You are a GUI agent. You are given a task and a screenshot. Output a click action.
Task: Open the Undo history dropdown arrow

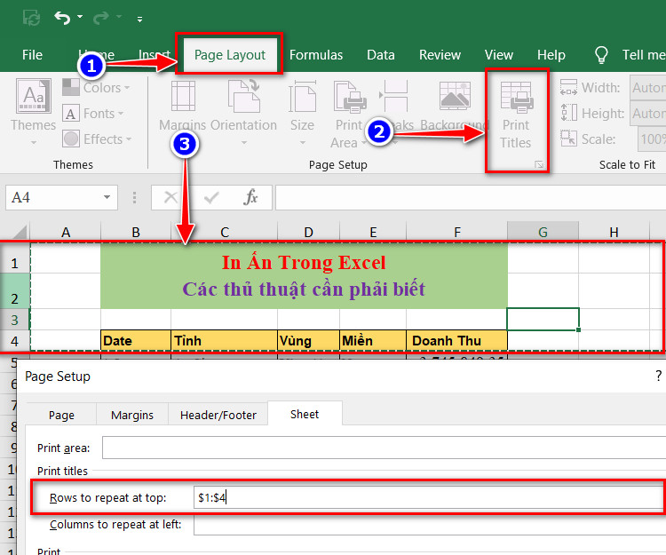pyautogui.click(x=79, y=17)
